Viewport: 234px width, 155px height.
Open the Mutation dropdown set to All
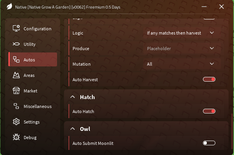click(182, 64)
